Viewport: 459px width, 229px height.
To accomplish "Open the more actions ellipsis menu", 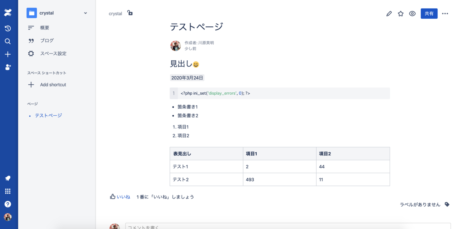I will (x=444, y=14).
